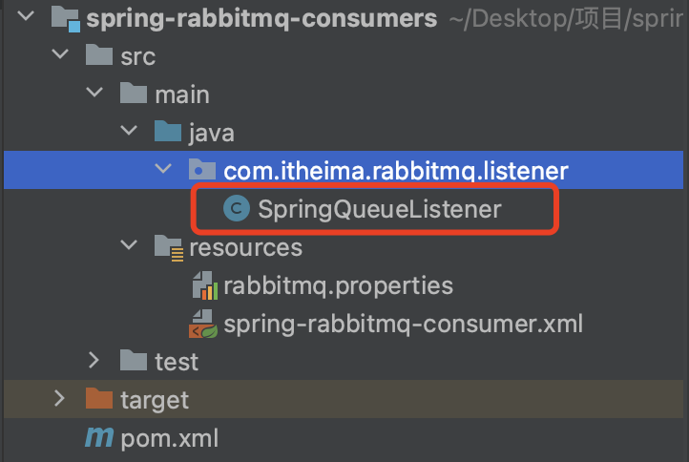
Task: Click the spring-rabbitmq-consumers module folder icon
Action: point(64,18)
